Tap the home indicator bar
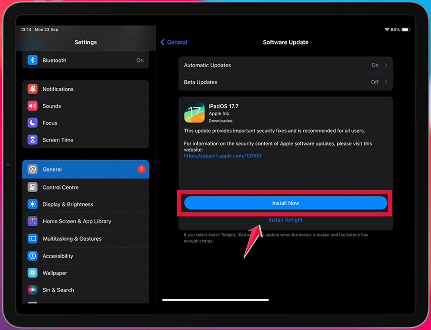This screenshot has width=431, height=330. [x=215, y=300]
